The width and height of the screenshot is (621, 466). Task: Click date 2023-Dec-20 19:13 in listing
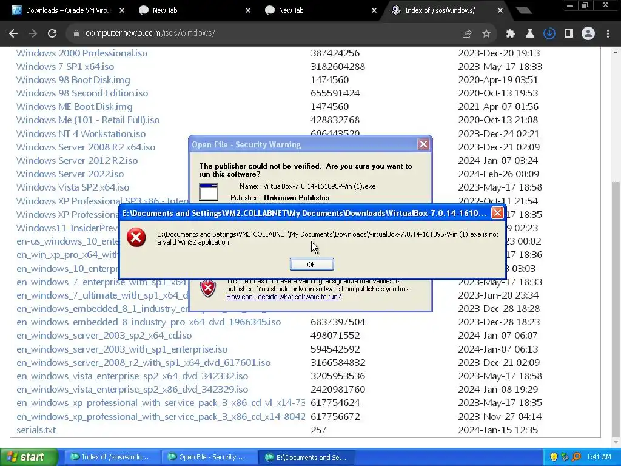click(x=499, y=53)
